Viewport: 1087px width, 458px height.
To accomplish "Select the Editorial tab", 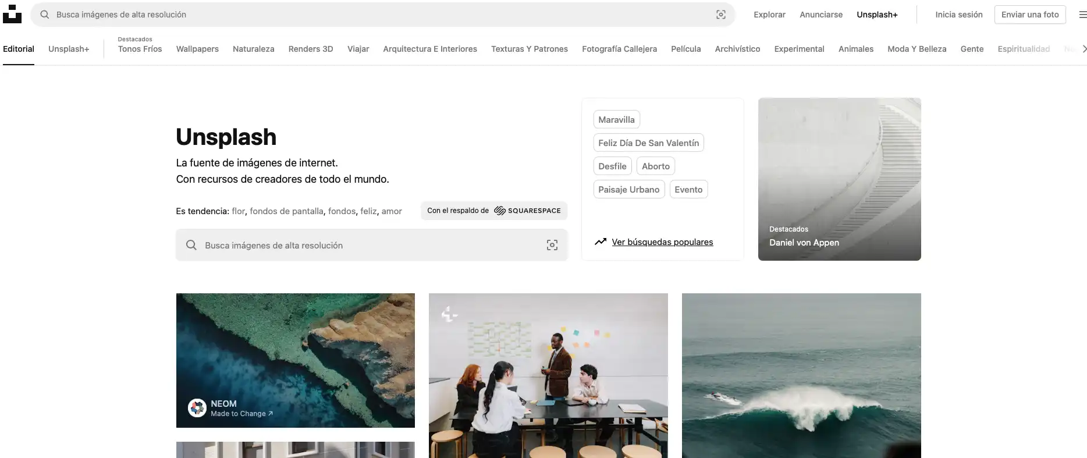I will click(19, 49).
